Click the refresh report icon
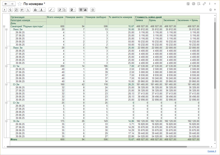 [x=10, y=10]
